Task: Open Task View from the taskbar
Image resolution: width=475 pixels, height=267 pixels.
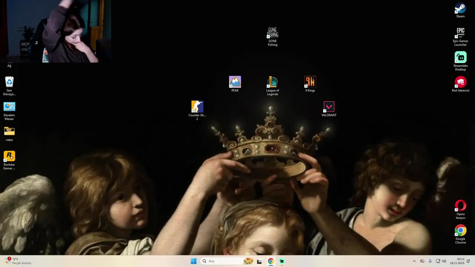Action: pos(259,261)
